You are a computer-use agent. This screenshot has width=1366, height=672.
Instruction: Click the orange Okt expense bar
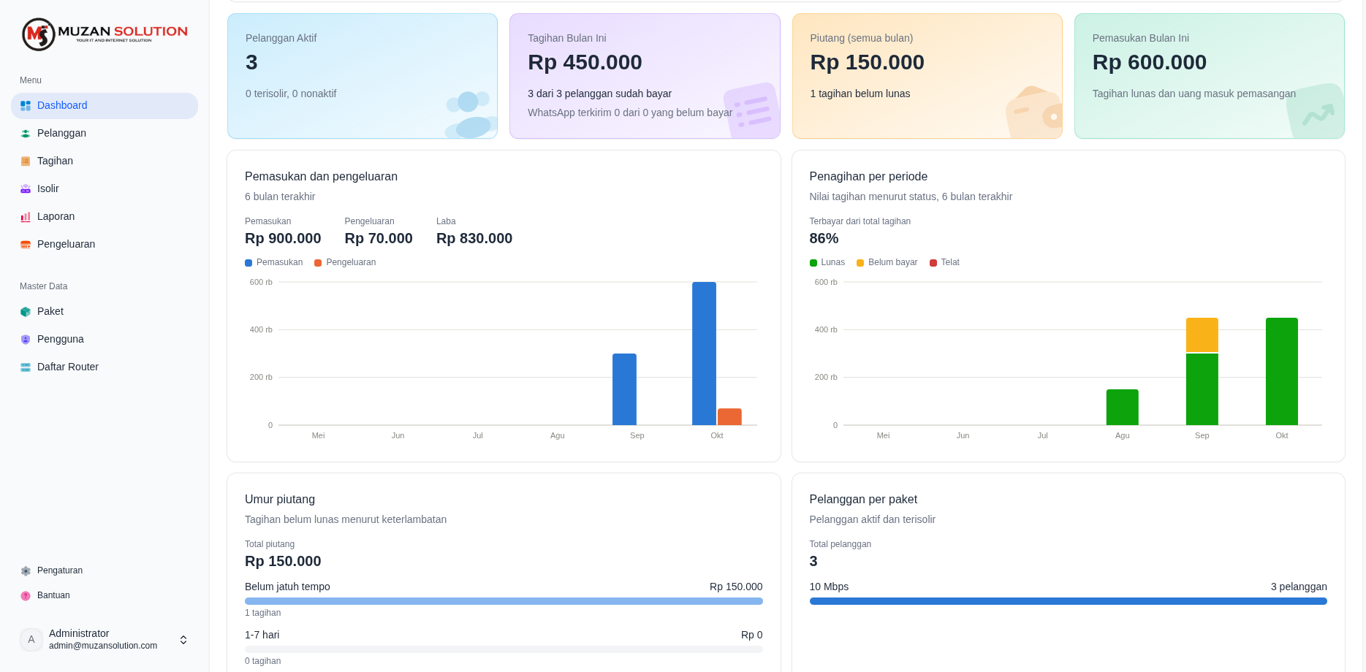[x=729, y=417]
